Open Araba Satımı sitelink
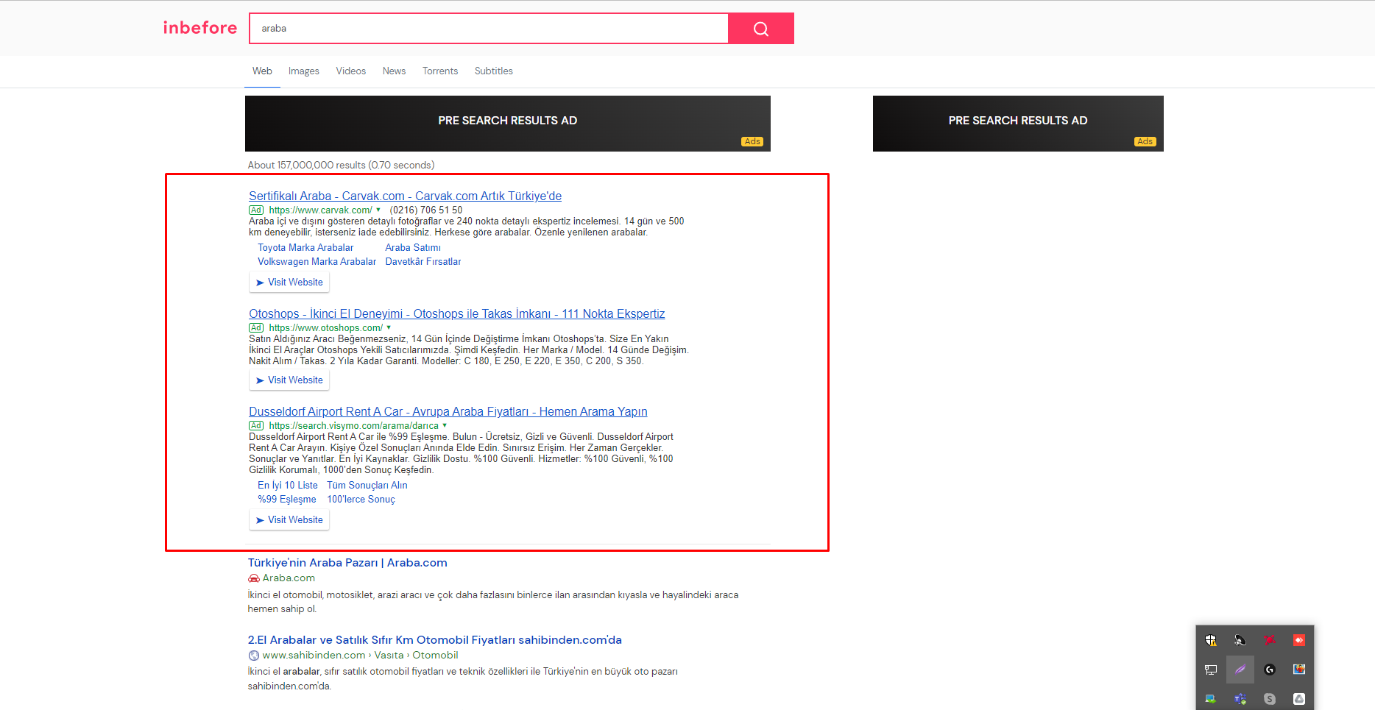Viewport: 1375px width, 710px height. [x=413, y=248]
